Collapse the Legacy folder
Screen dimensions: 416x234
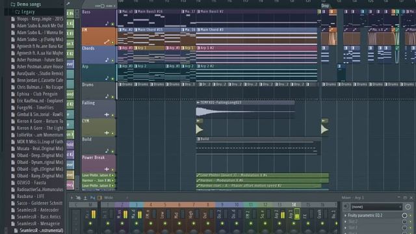tap(18, 12)
